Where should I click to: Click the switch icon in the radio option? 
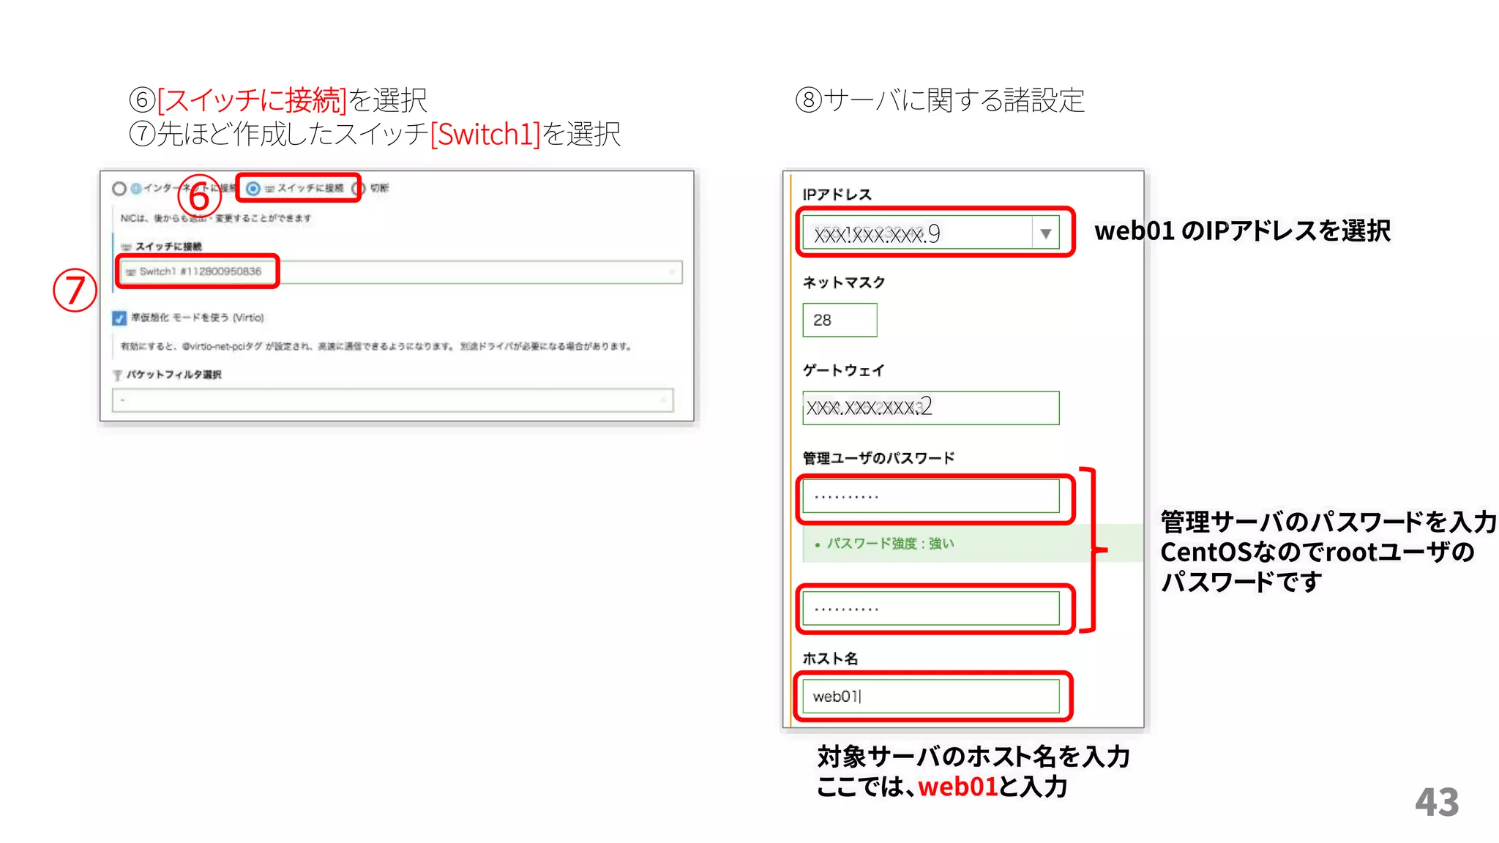point(269,189)
